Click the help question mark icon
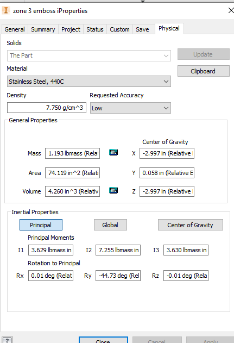The height and width of the screenshot is (343, 234). tap(7, 340)
